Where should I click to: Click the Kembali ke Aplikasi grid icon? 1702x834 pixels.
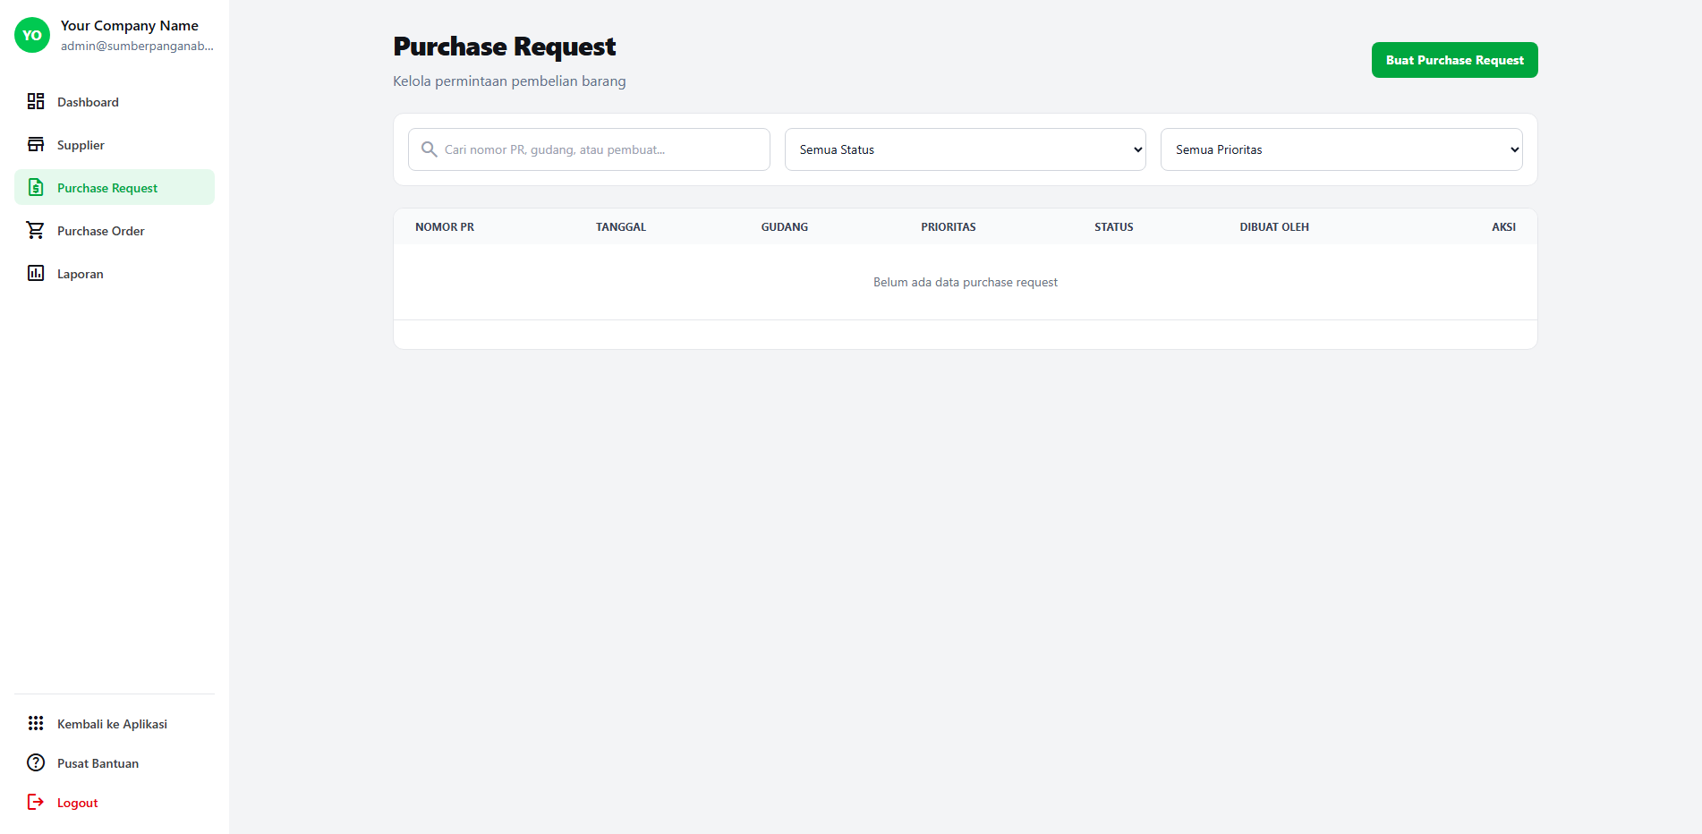pos(36,723)
